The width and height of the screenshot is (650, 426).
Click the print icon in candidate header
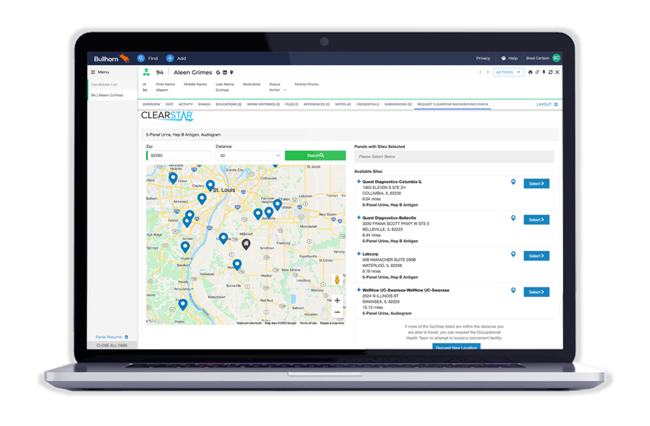tap(530, 72)
